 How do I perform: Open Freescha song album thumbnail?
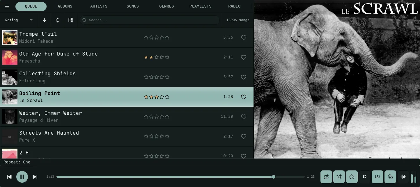pos(10,57)
